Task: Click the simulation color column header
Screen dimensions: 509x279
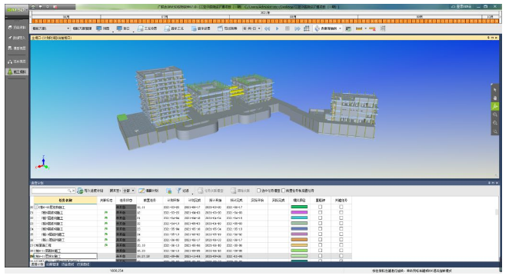Action: tap(299, 200)
